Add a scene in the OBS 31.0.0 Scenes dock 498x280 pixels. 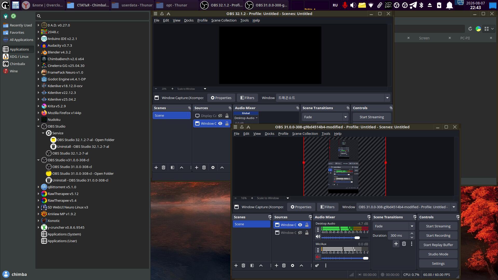(x=236, y=265)
